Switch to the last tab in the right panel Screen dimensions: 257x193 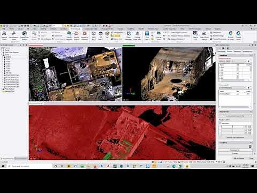coord(247,51)
